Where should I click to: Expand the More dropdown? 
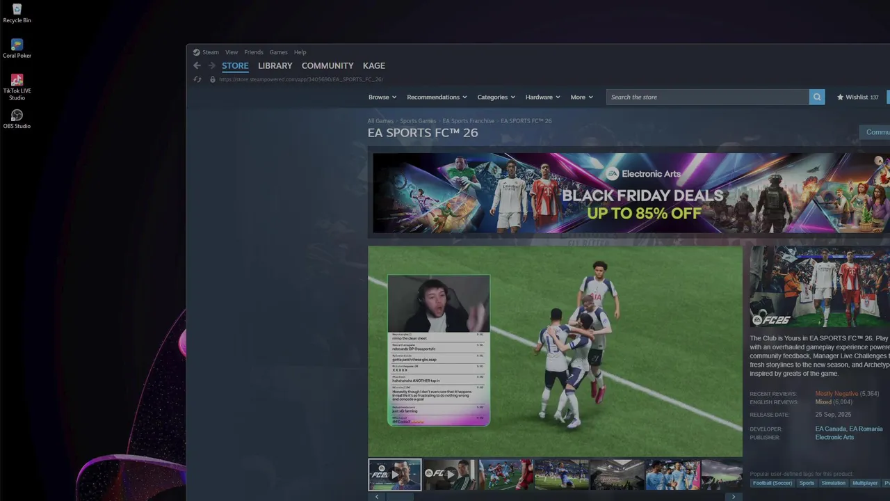coord(582,97)
